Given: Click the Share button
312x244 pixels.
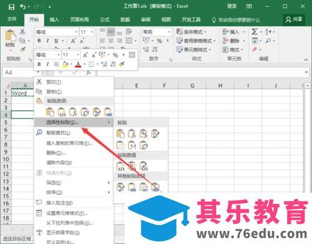Looking at the screenshot, I should (294, 19).
